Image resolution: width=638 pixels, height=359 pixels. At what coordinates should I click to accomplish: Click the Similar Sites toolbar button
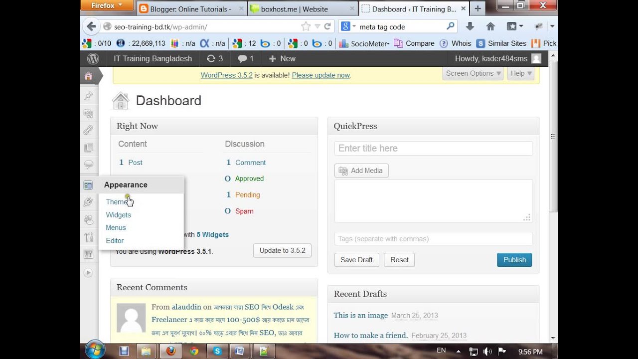click(501, 43)
